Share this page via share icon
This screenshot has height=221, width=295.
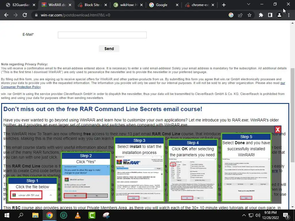(240, 15)
